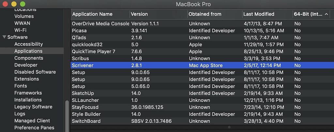Select the Setup row with version 5.0.65.0
Screen dimensions: 334x132
202,86
